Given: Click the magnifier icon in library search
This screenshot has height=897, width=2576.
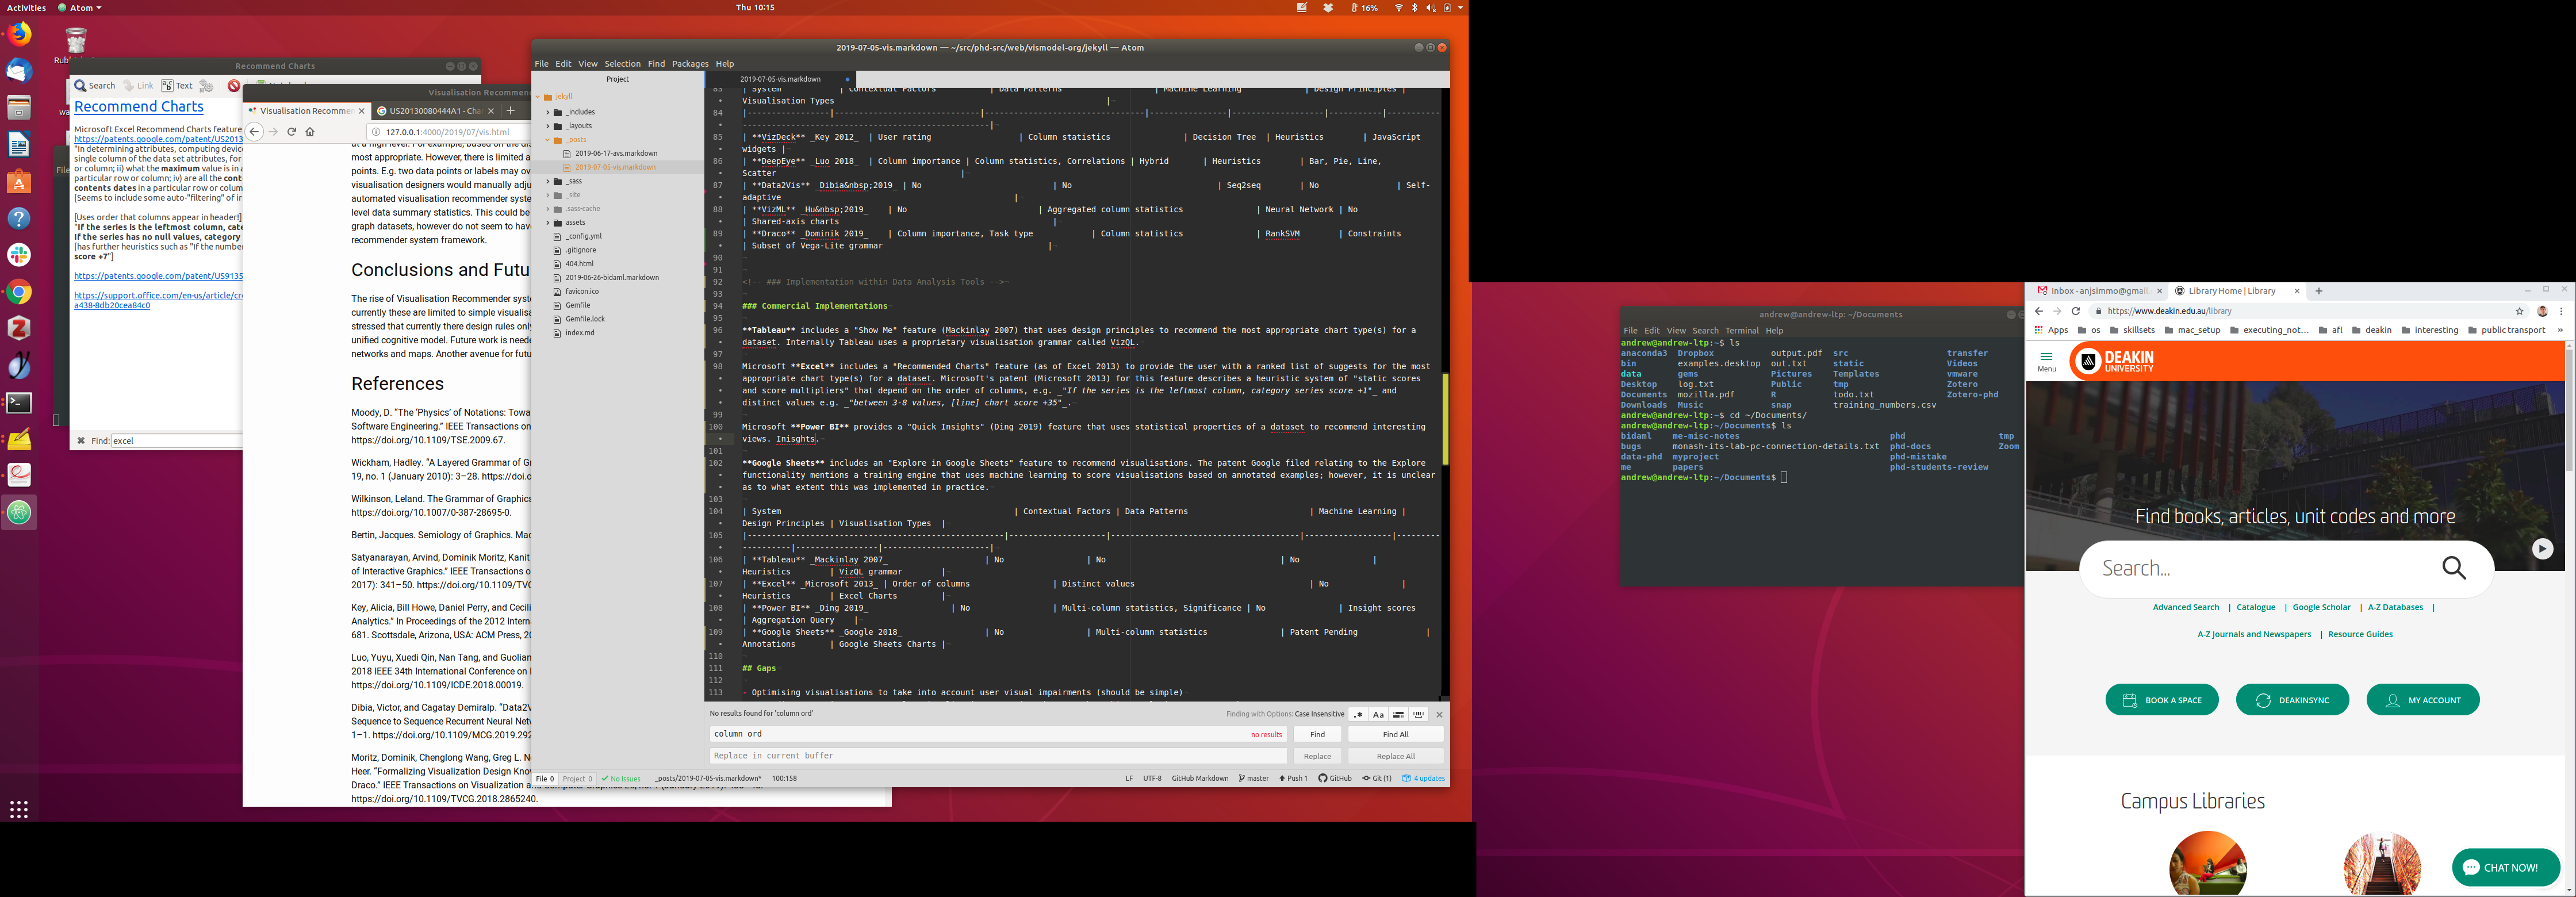Looking at the screenshot, I should (x=2453, y=569).
